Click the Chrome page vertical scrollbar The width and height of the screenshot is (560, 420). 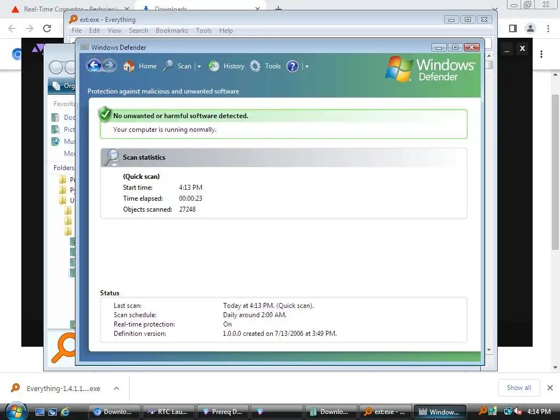[556, 171]
